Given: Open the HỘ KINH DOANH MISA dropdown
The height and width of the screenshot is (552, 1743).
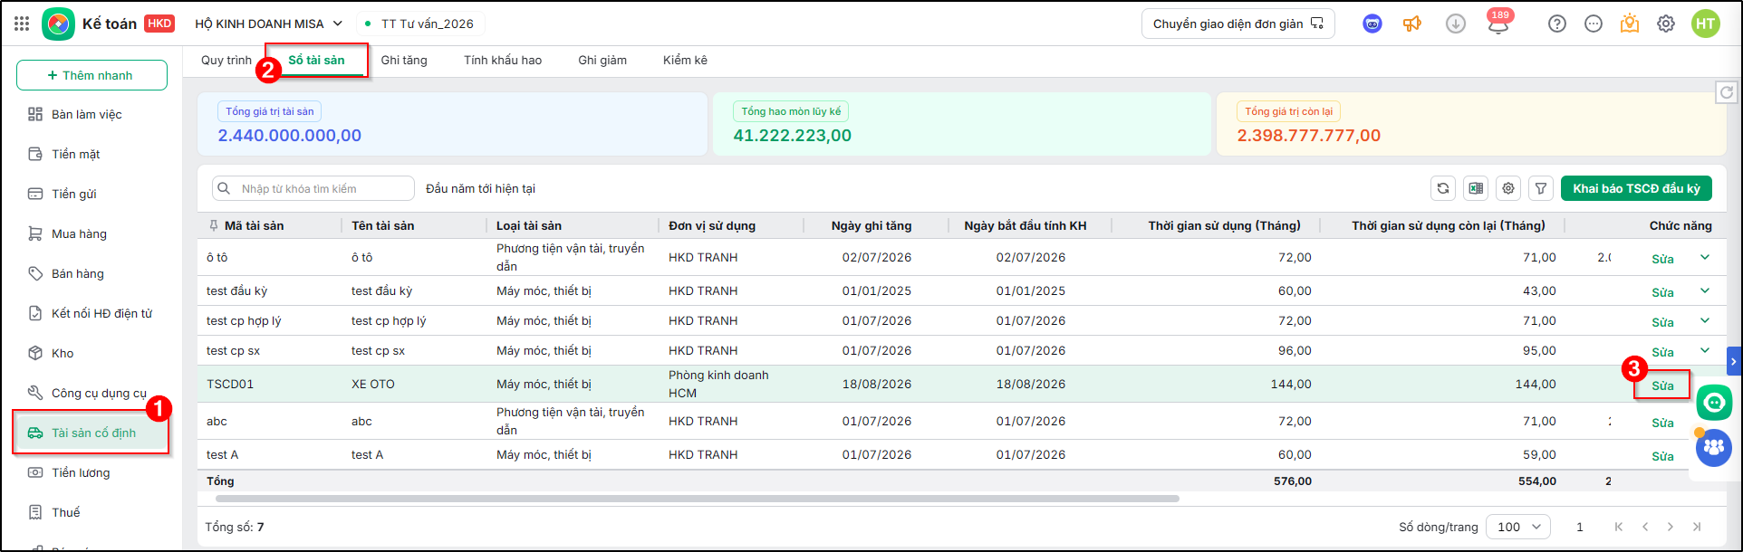Looking at the screenshot, I should click(269, 24).
